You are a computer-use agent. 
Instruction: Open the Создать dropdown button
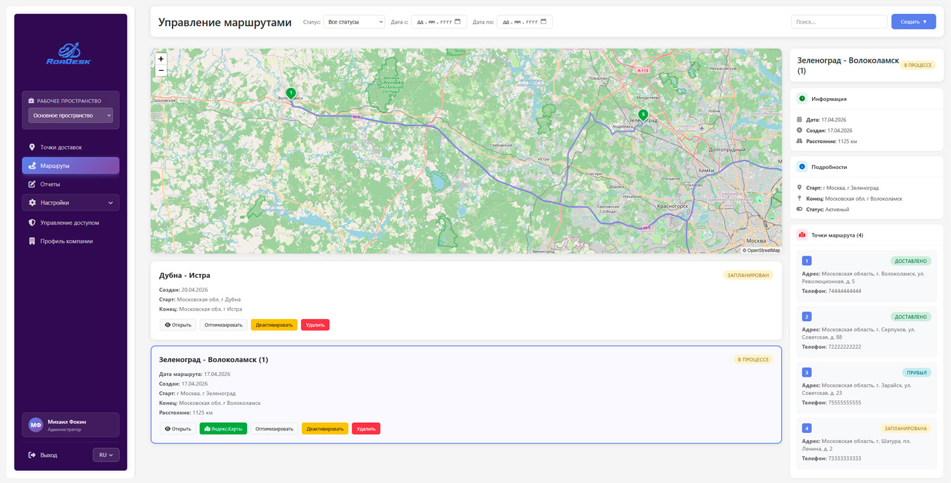point(914,22)
